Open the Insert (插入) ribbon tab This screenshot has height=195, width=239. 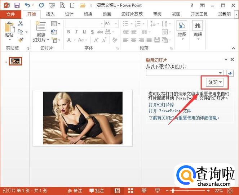click(x=50, y=14)
